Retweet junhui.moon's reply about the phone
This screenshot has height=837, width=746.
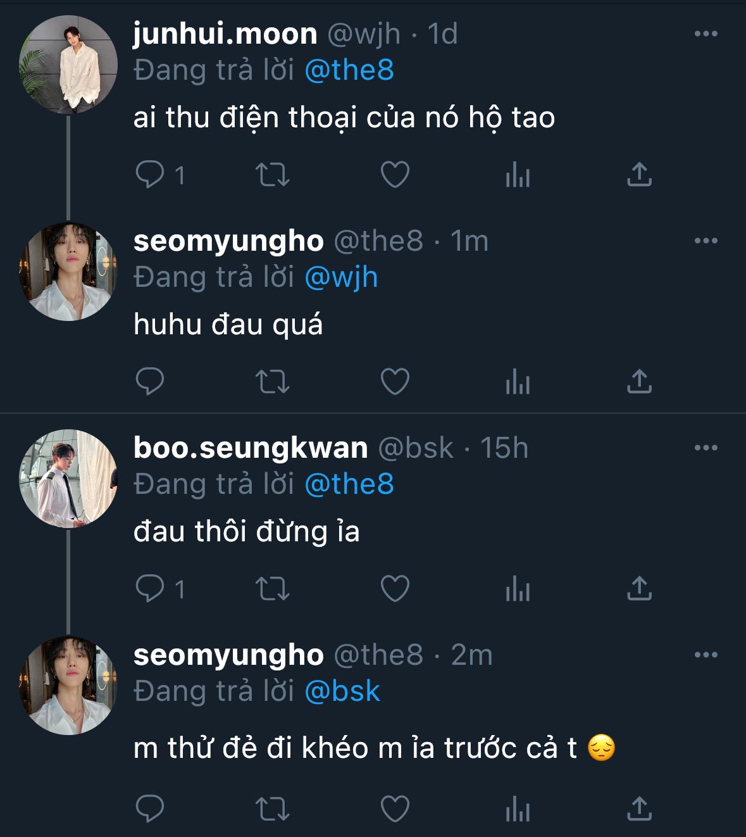(272, 175)
